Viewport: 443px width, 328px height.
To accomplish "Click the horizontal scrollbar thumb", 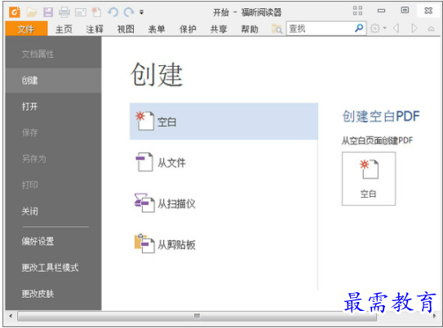I will point(197,316).
